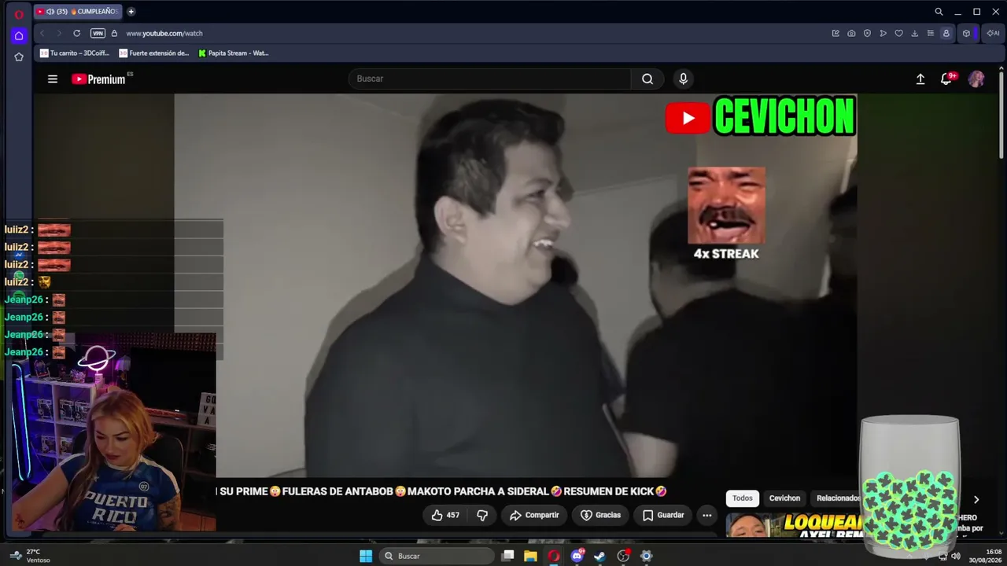
Task: Select the Todos filter chip
Action: pyautogui.click(x=743, y=498)
